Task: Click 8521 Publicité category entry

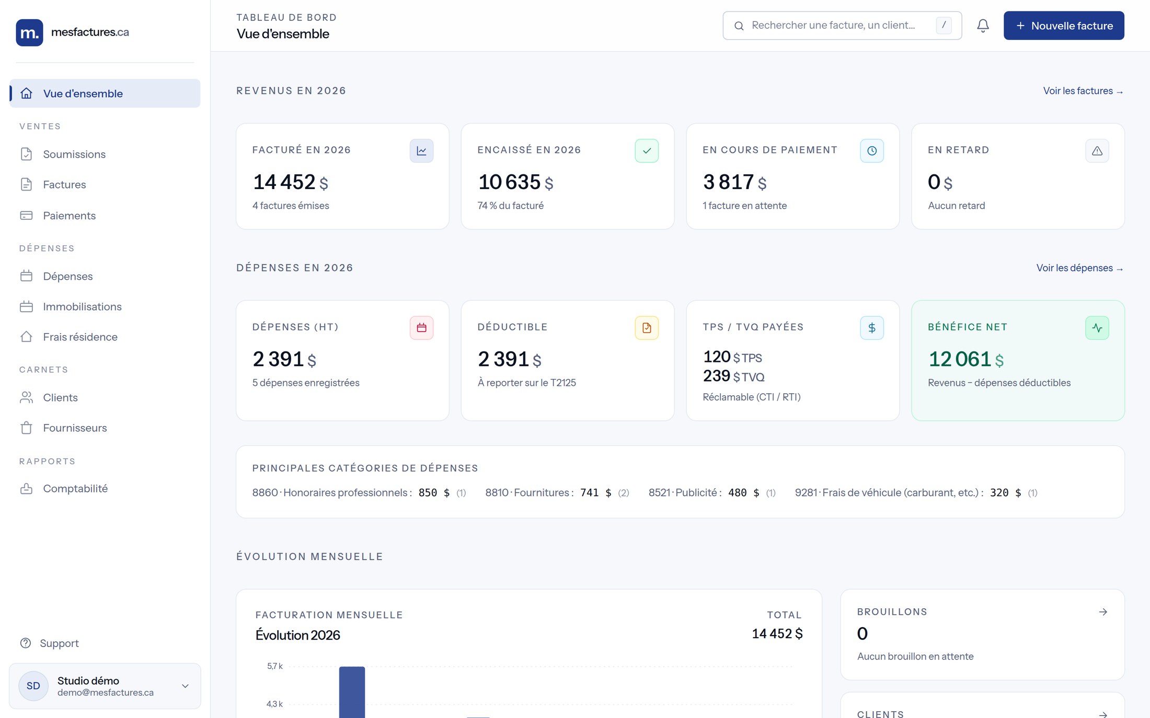Action: [x=712, y=492]
